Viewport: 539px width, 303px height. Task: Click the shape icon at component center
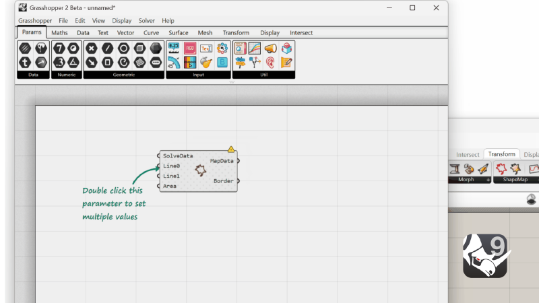pos(200,170)
